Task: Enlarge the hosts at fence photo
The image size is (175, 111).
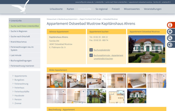Action: click(97, 96)
